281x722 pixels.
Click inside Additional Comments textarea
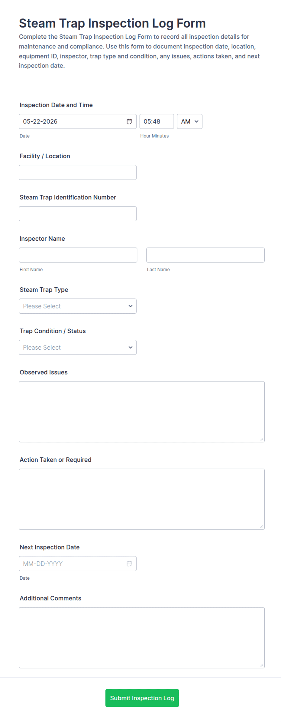coord(142,638)
